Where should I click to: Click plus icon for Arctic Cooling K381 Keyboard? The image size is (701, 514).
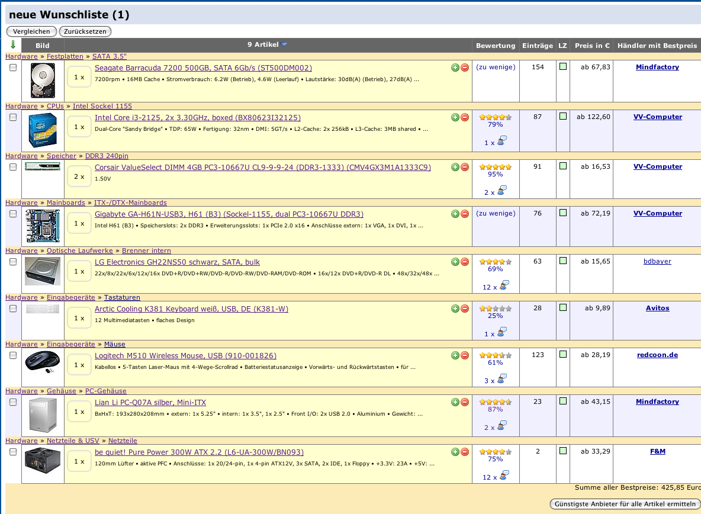pos(455,309)
